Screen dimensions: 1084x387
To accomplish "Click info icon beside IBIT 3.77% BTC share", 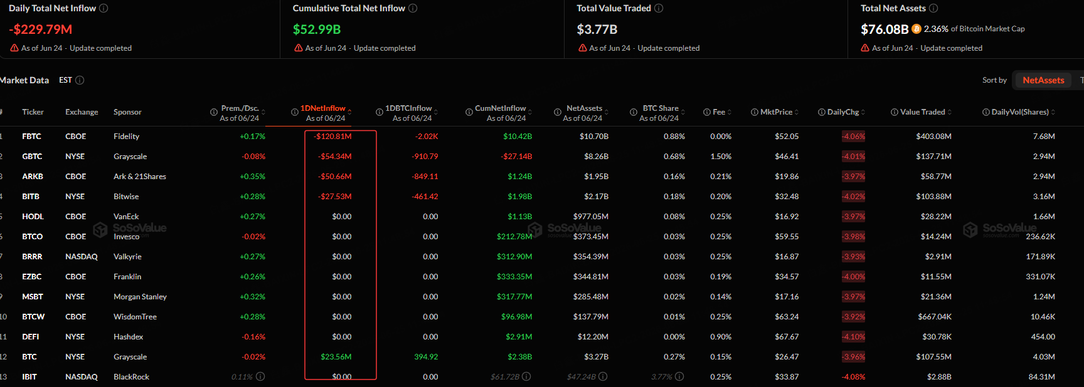I will 679,376.
